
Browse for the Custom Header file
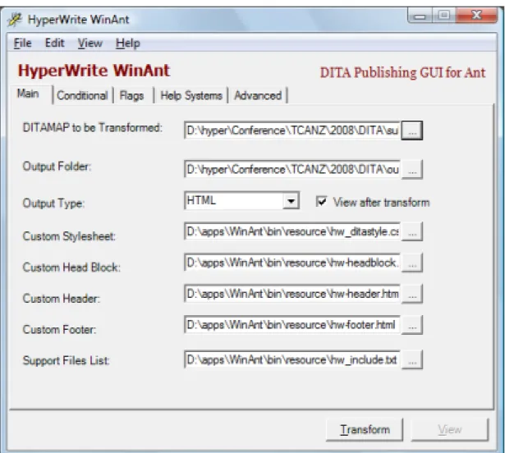(x=412, y=294)
